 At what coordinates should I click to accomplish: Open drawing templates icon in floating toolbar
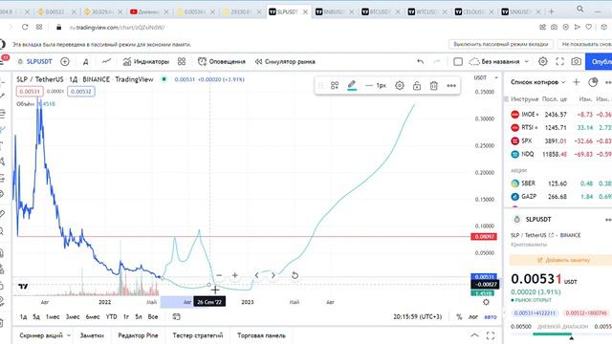(335, 85)
